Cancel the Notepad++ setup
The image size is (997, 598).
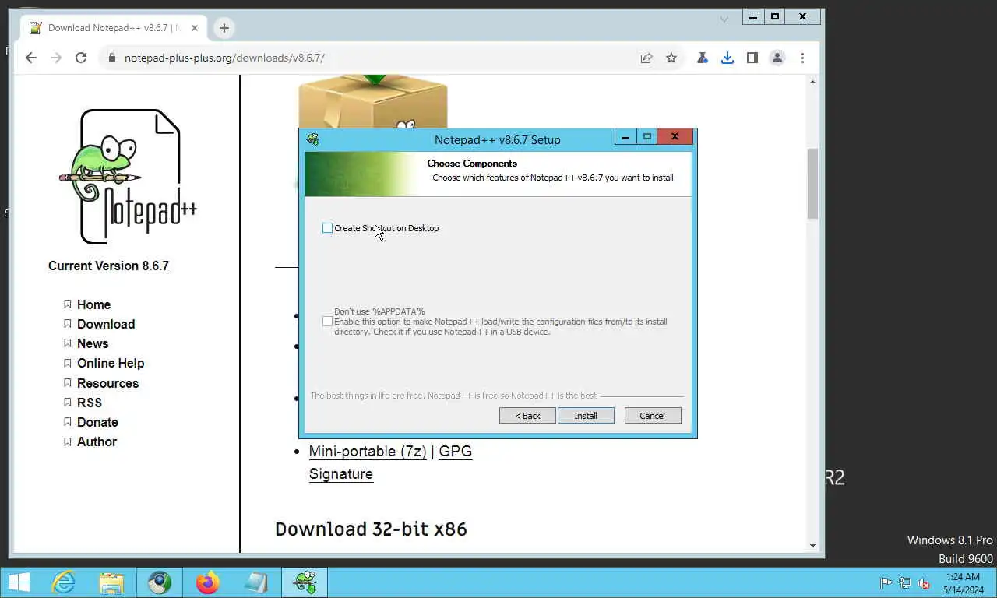click(653, 416)
